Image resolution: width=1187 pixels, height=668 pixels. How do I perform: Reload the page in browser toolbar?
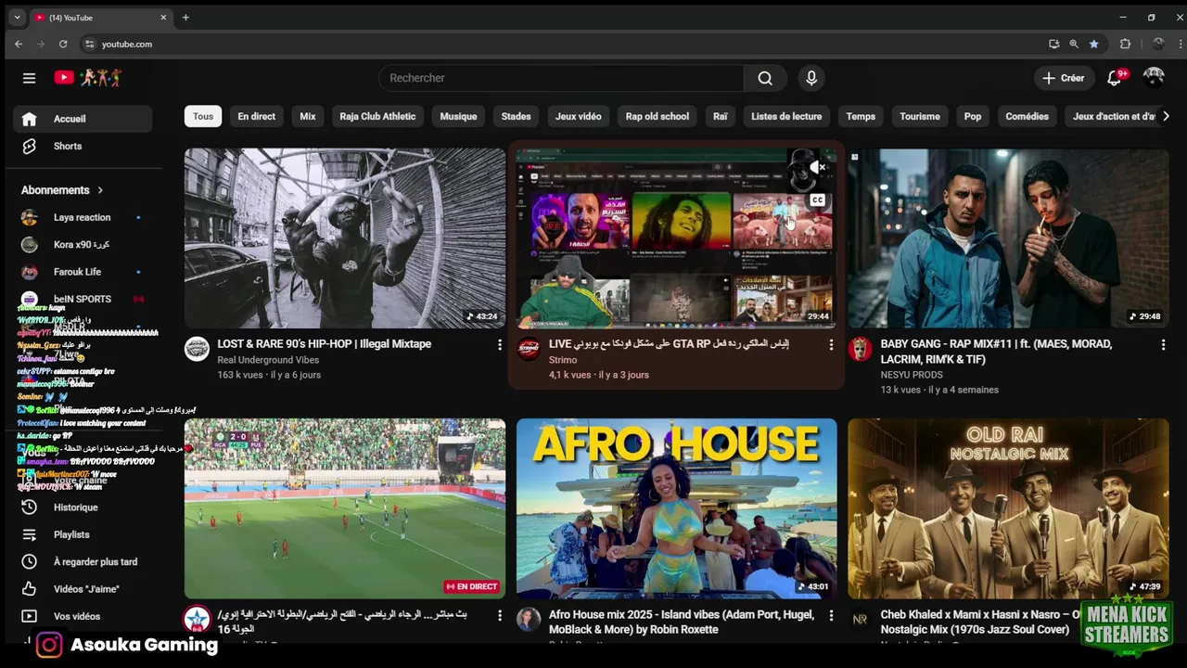point(63,44)
